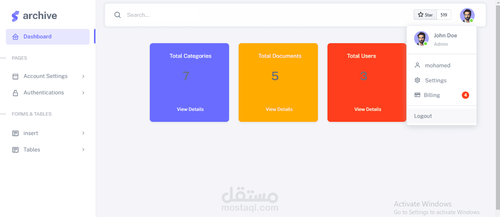The width and height of the screenshot is (500, 217).
Task: Click the number 7 in Categories card
Action: pyautogui.click(x=186, y=76)
